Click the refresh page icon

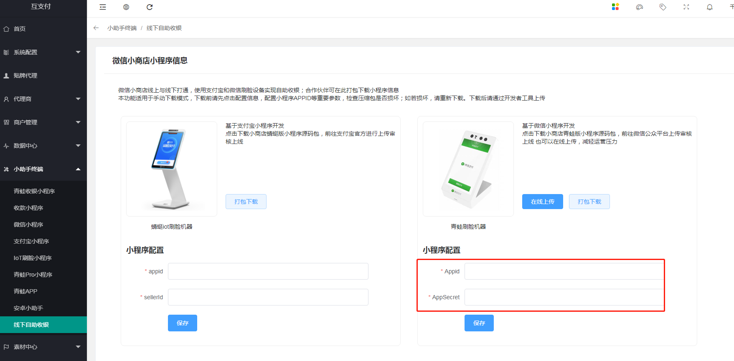click(x=150, y=7)
